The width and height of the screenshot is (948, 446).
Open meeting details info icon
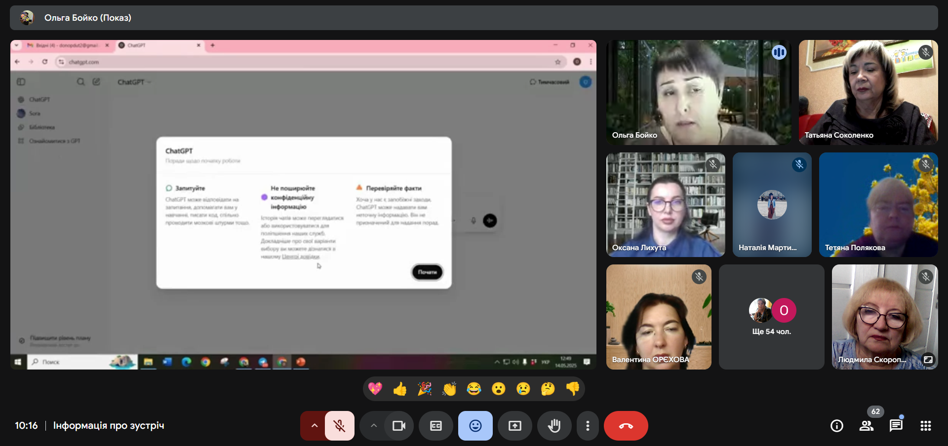click(837, 426)
